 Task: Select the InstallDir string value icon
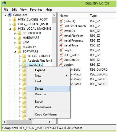click(61, 31)
